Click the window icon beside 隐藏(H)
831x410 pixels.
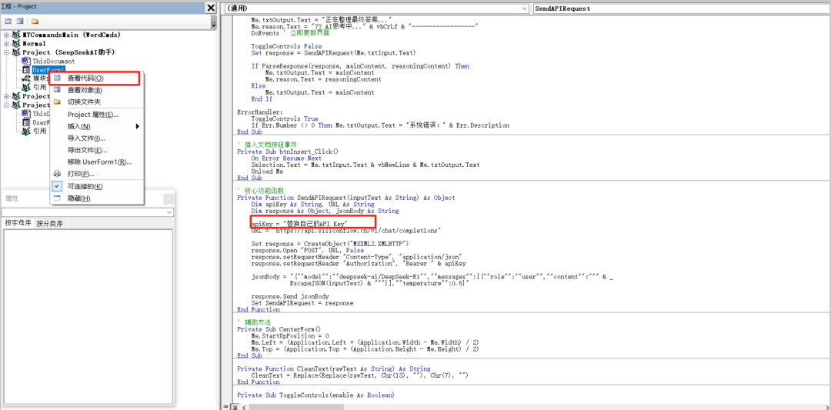pos(57,198)
